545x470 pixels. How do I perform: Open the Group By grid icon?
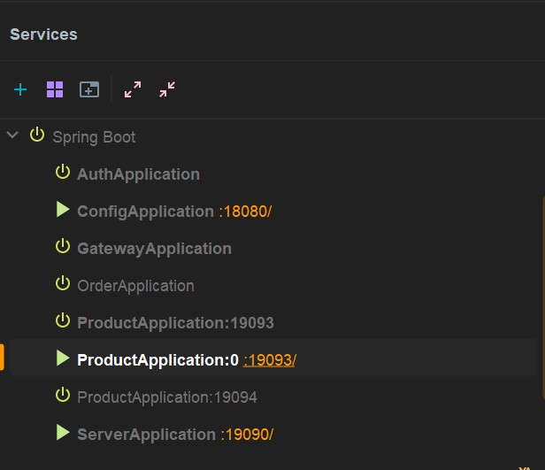pos(55,89)
